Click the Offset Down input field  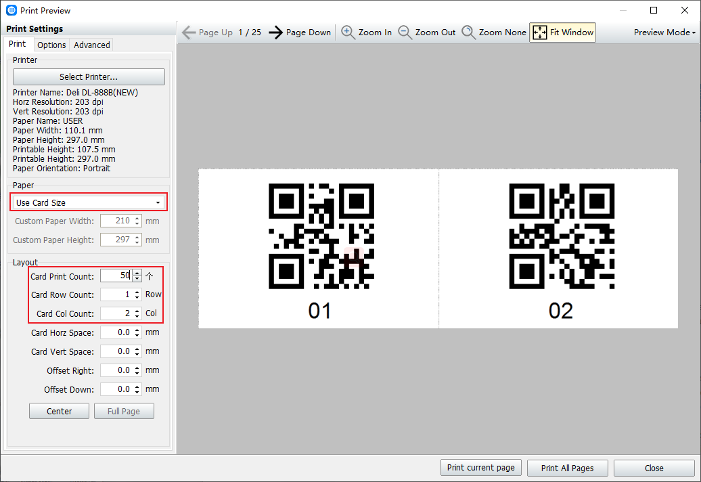tap(116, 389)
